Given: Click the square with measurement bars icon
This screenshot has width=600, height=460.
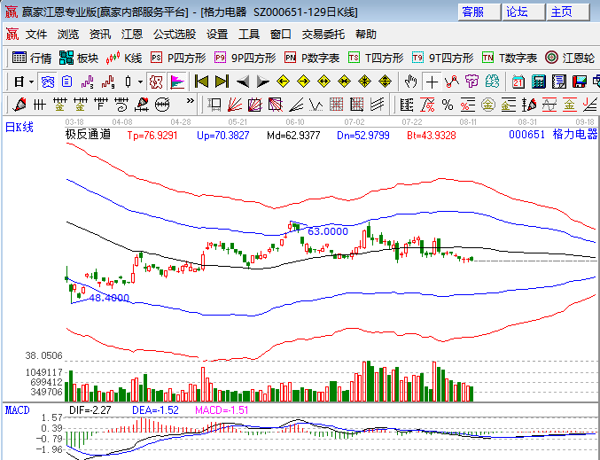Looking at the screenshot, I should click(214, 105).
